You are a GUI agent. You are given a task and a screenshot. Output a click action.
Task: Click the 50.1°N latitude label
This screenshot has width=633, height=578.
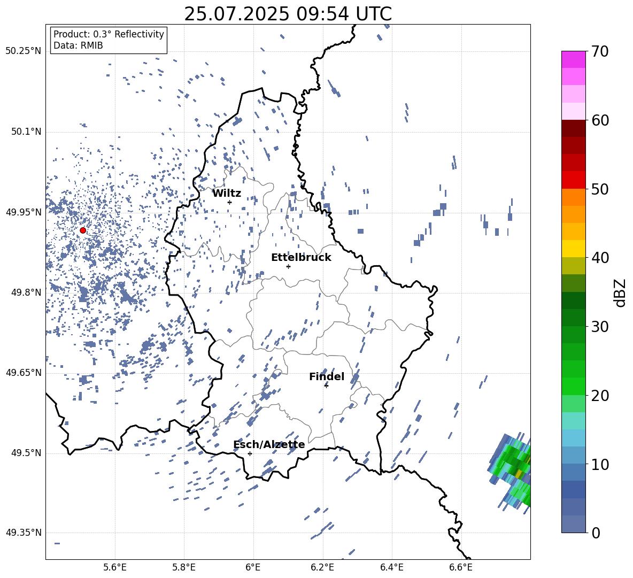point(26,132)
